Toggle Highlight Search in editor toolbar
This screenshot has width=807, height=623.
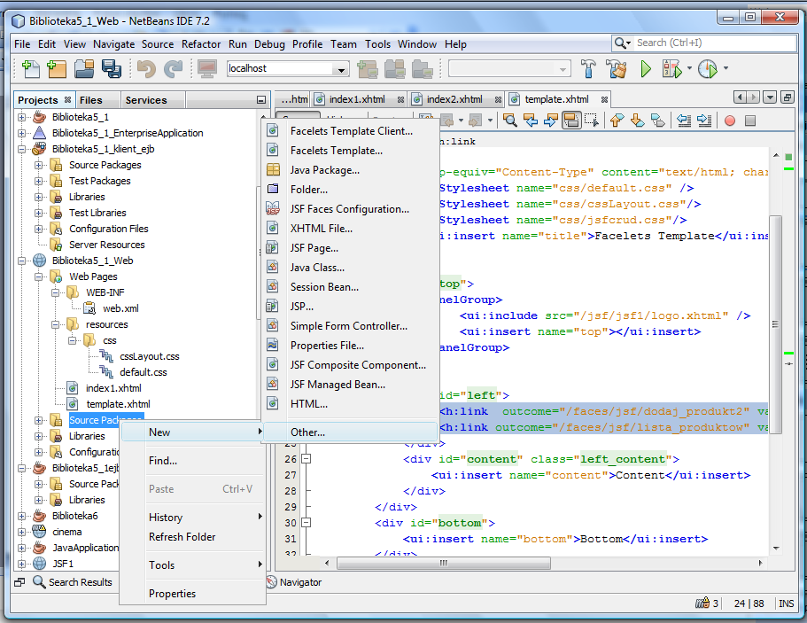(571, 121)
